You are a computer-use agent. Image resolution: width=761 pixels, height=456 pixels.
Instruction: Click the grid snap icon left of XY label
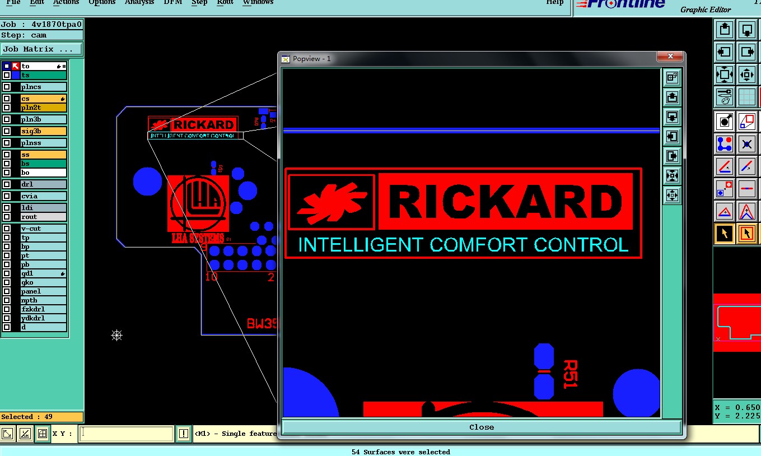(x=42, y=434)
